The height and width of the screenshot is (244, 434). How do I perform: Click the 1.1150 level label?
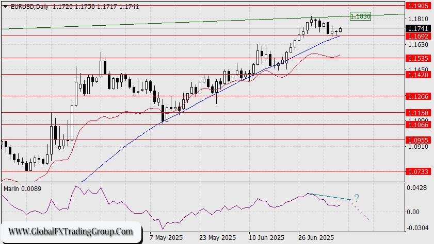point(417,113)
